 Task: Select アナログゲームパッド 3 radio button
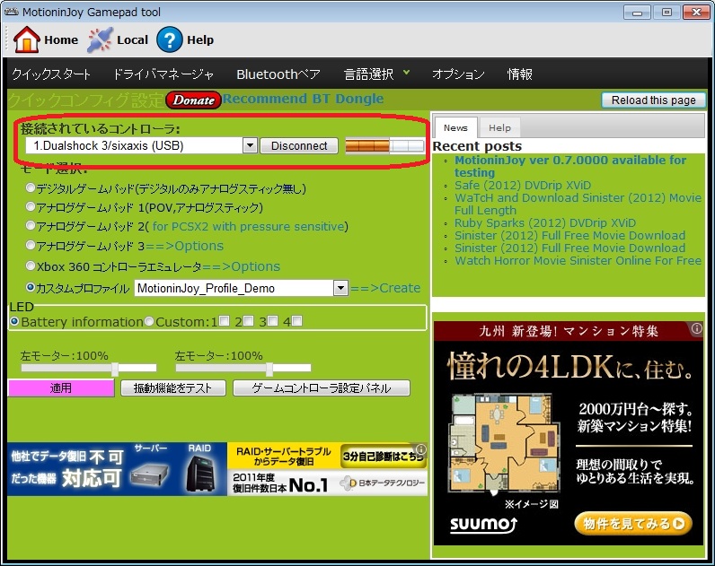pyautogui.click(x=31, y=245)
